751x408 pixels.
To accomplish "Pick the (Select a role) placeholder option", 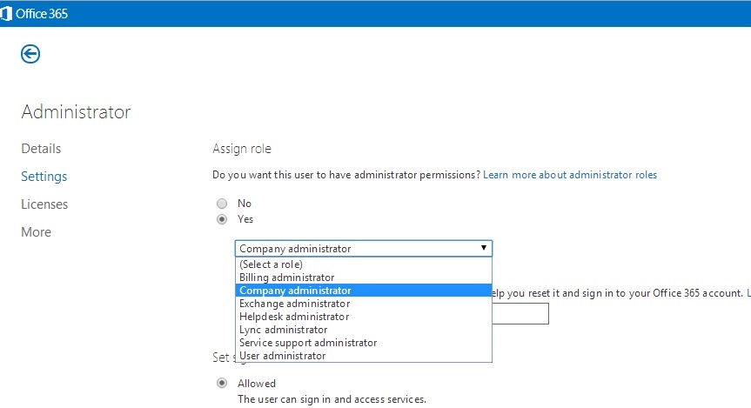I will coord(271,264).
